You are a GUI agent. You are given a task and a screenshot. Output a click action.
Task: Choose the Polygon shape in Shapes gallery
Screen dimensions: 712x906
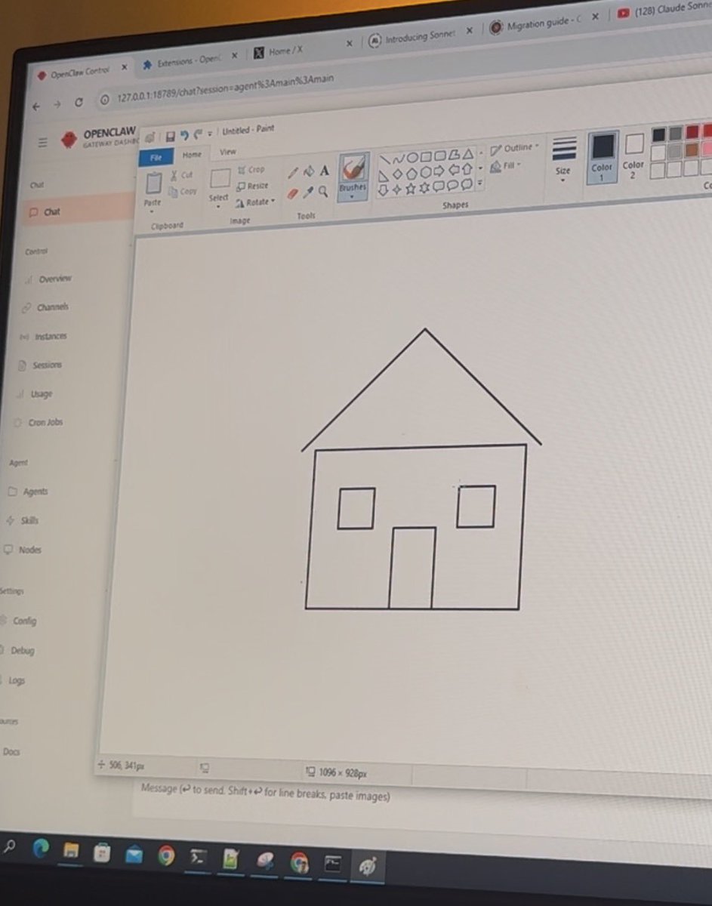[455, 156]
